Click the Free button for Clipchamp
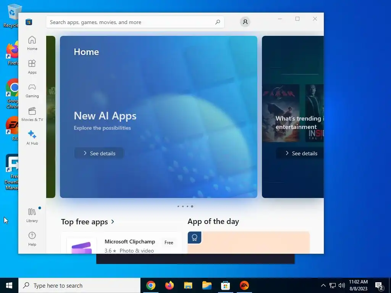This screenshot has height=293, width=391. tap(169, 242)
